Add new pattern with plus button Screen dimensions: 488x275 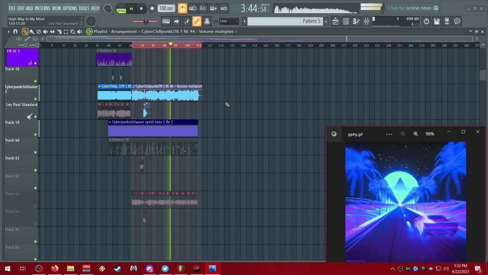coord(326,21)
